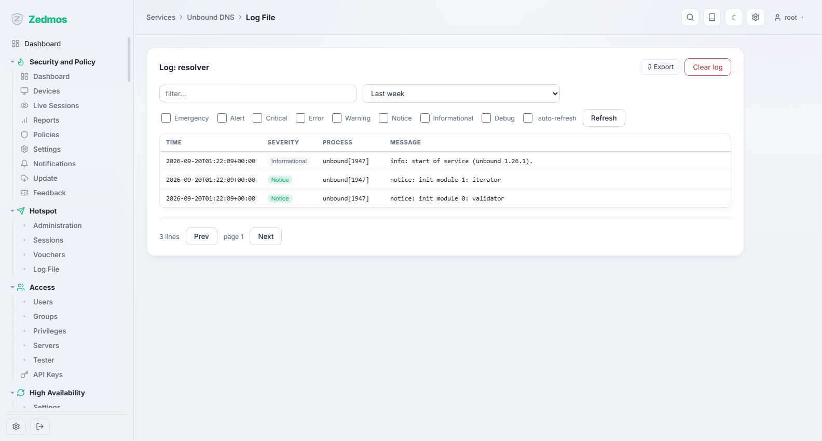
Task: Click the Settings gear icon under Security
Action: [24, 149]
